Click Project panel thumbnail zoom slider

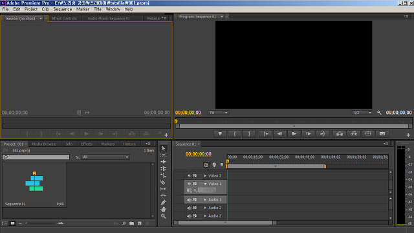[40, 223]
